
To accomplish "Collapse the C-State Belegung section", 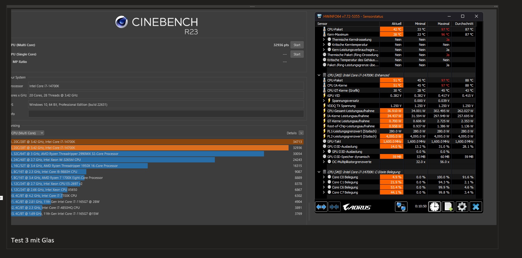I will tap(319, 172).
